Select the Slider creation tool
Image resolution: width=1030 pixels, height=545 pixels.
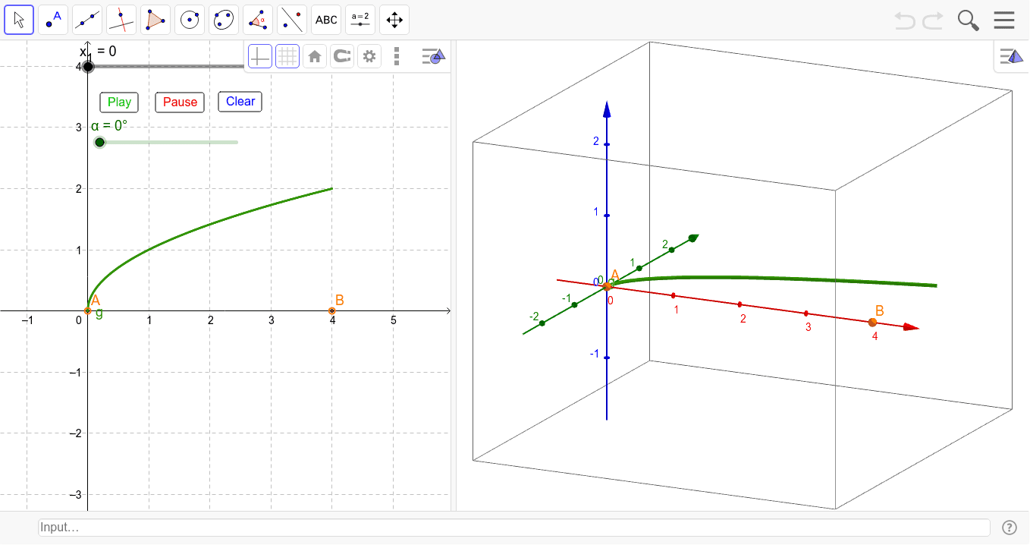coord(360,19)
